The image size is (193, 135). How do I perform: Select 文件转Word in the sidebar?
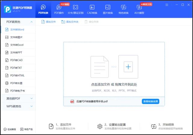[18, 29]
